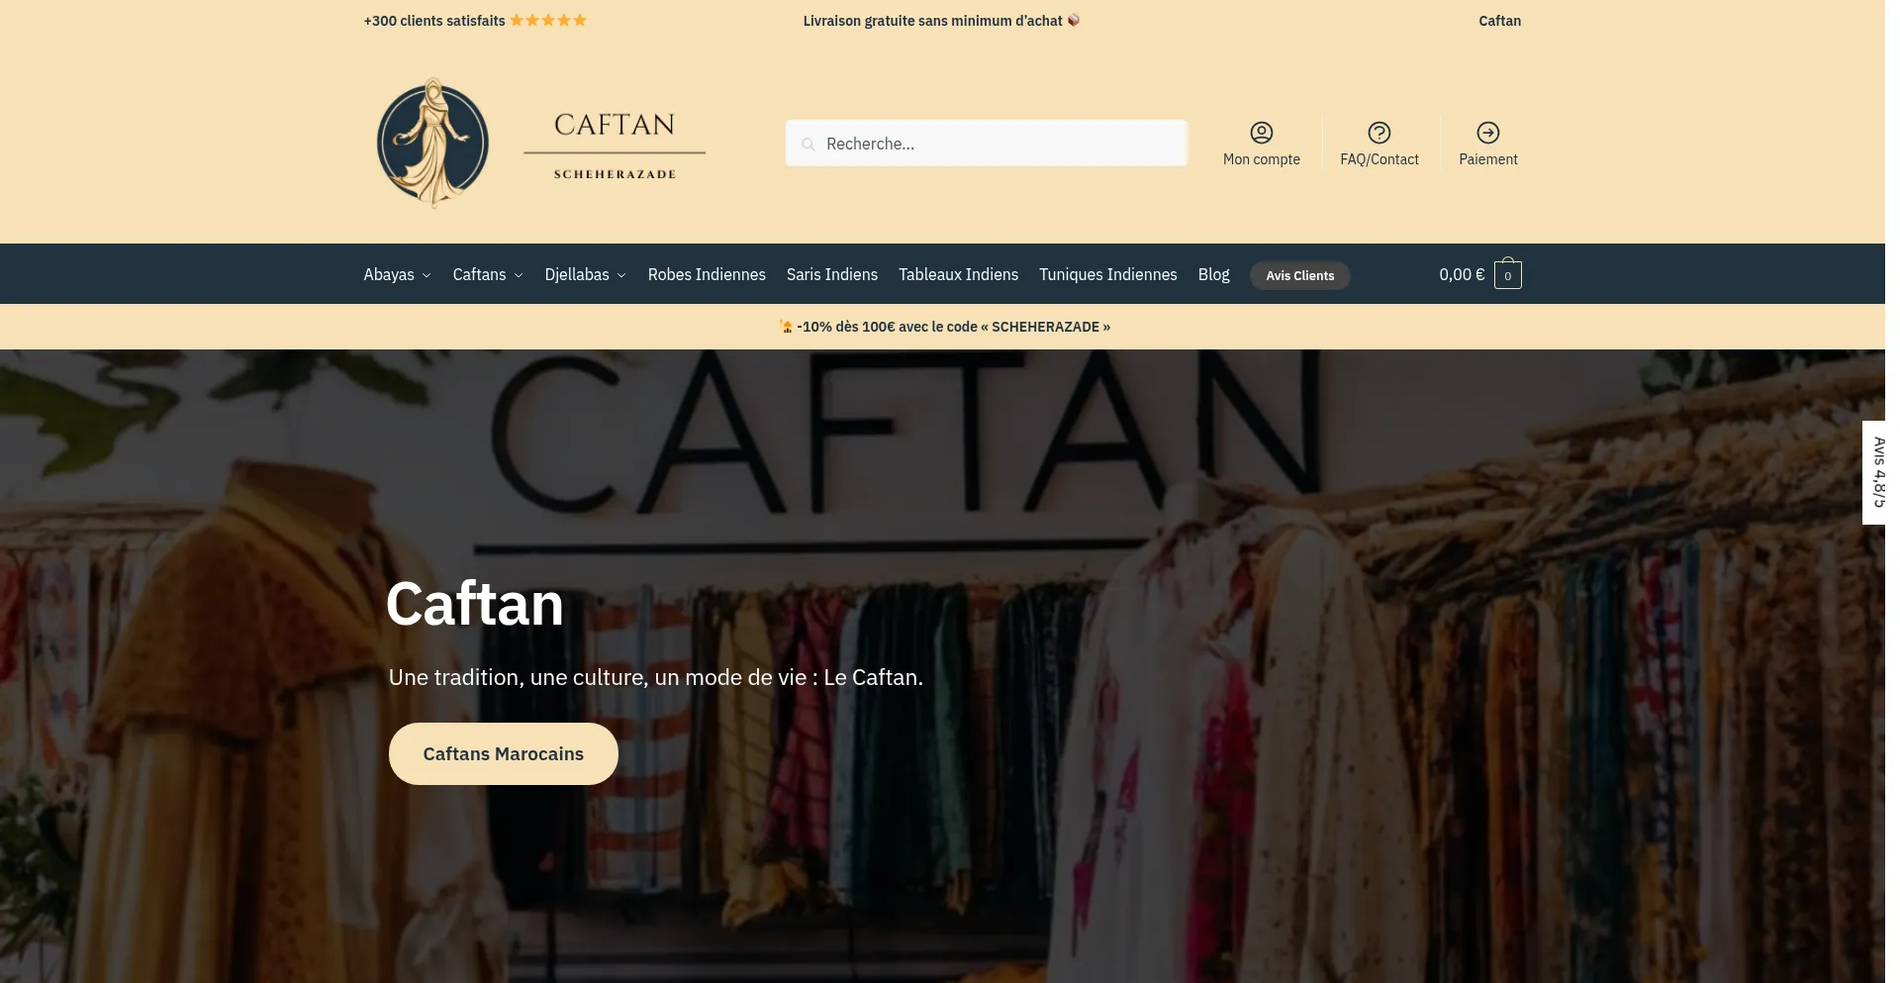Click the Mon compte user icon
This screenshot has width=1900, height=983.
coord(1261,133)
